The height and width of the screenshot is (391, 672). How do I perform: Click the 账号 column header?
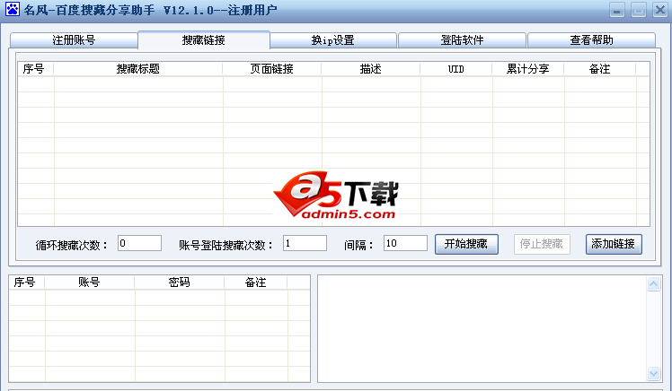(x=89, y=282)
